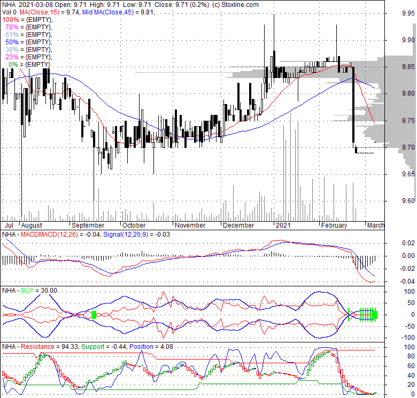Click the 61% Fibonacci level label
The width and height of the screenshot is (417, 398).
tap(12, 35)
